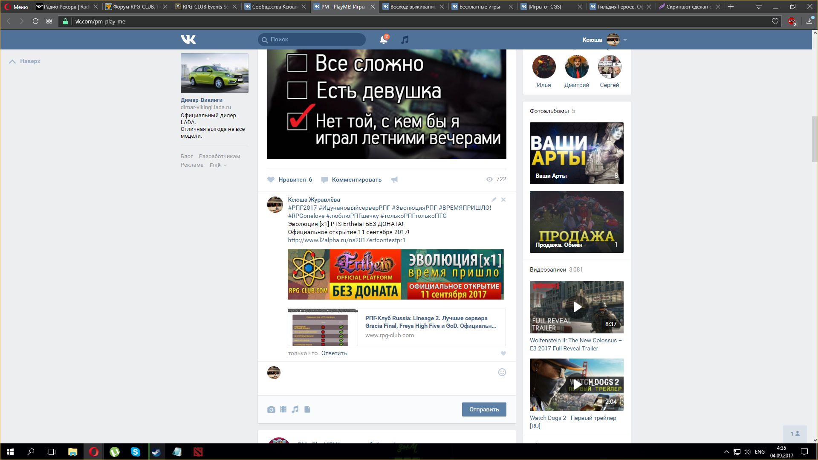Attach a document with file icon
The width and height of the screenshot is (818, 460).
307,409
